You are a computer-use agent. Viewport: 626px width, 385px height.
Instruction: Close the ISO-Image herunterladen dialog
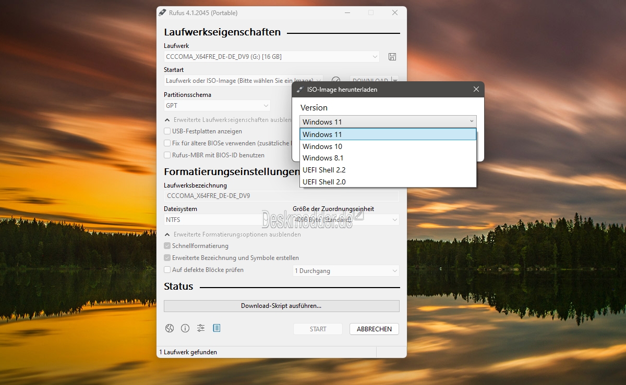(x=476, y=90)
